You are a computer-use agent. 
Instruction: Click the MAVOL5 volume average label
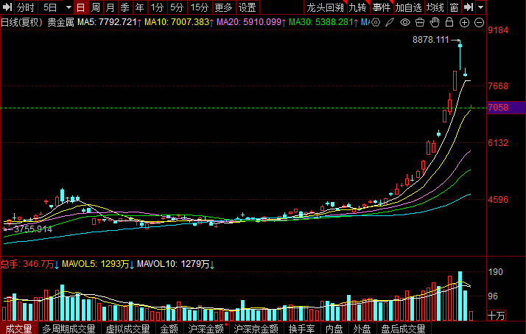coord(98,264)
